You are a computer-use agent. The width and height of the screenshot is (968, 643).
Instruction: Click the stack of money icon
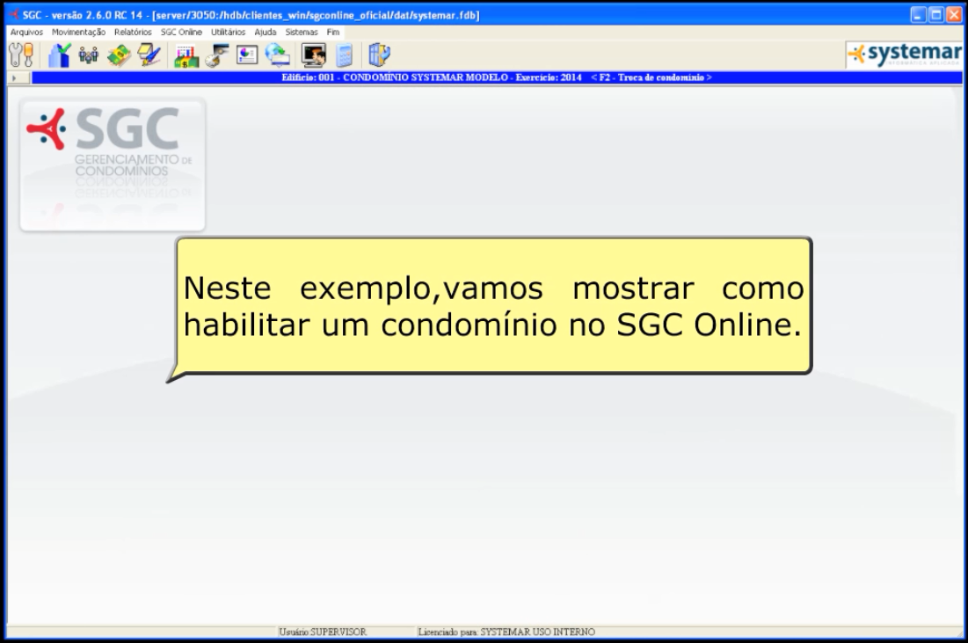click(117, 55)
